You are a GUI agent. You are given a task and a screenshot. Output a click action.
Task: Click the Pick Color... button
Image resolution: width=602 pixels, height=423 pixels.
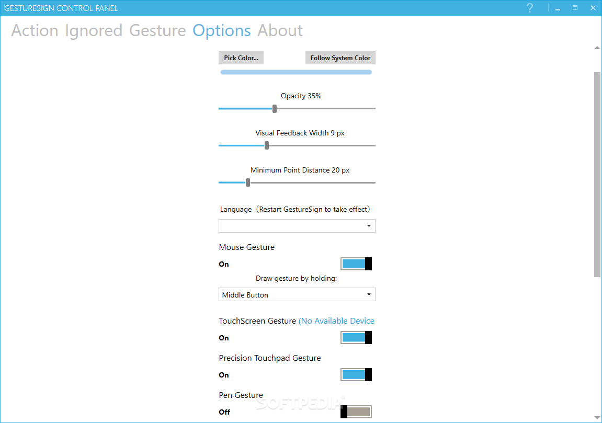[x=241, y=58]
